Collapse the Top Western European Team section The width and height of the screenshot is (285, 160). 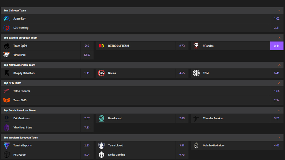tap(279, 138)
